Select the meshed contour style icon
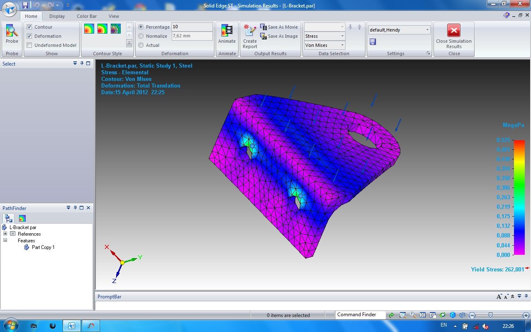Viewport: 531px width, 332px height. (x=116, y=29)
